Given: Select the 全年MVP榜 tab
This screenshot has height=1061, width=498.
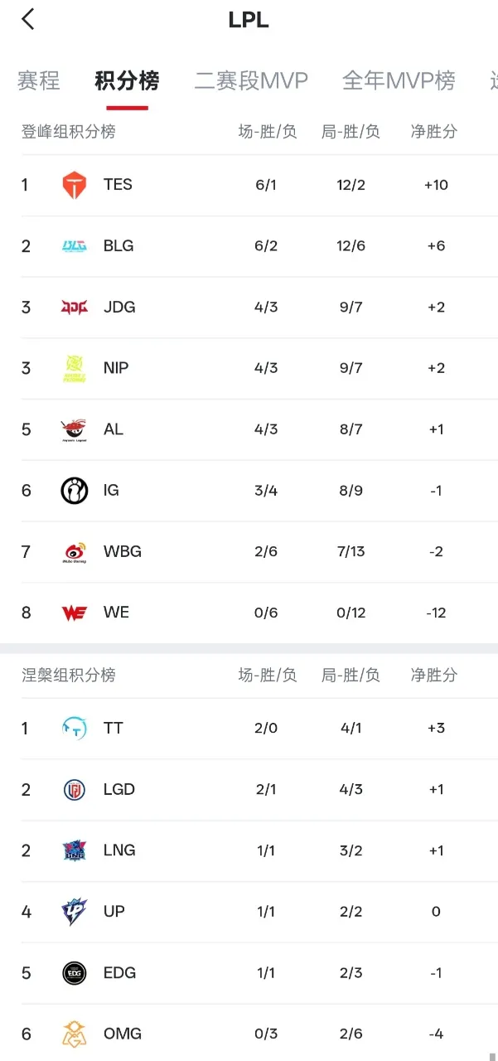Looking at the screenshot, I should [x=399, y=80].
